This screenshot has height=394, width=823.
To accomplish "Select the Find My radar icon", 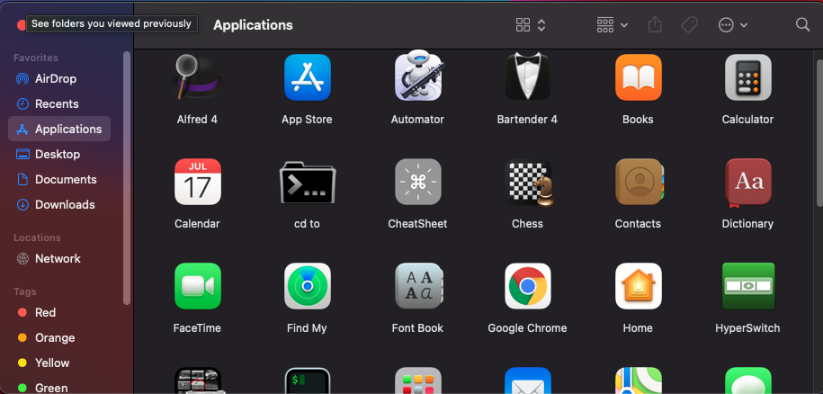I will [x=307, y=286].
